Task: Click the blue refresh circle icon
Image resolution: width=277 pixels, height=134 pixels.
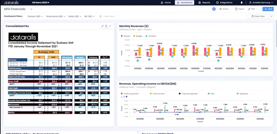Action: 214,9
